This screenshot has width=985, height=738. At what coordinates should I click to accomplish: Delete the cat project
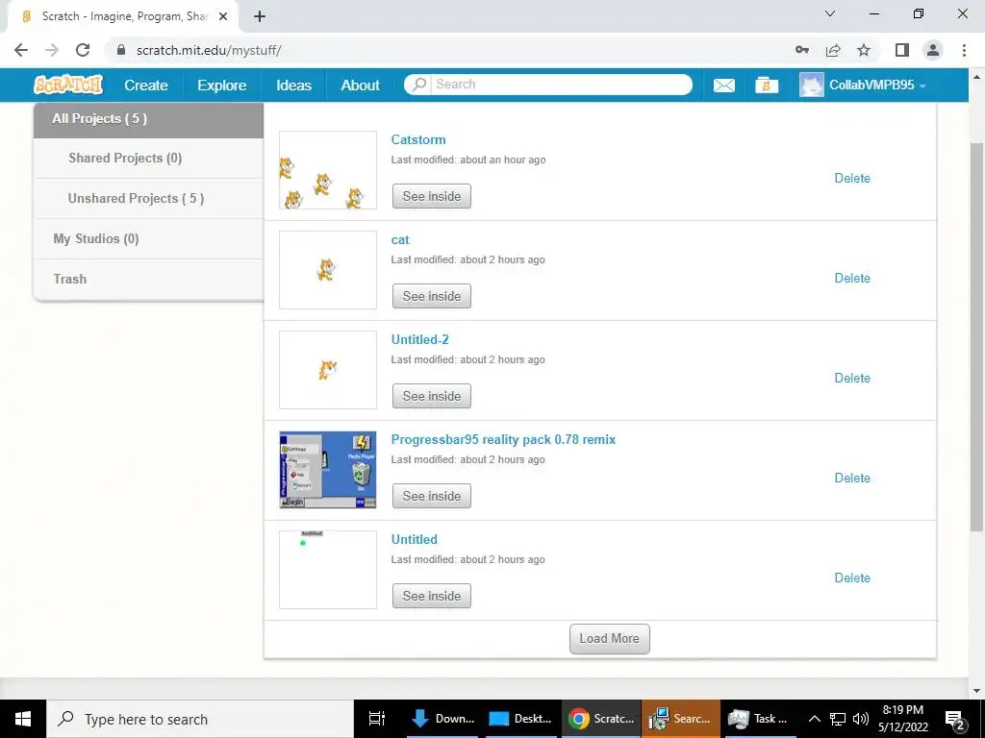[x=852, y=278]
